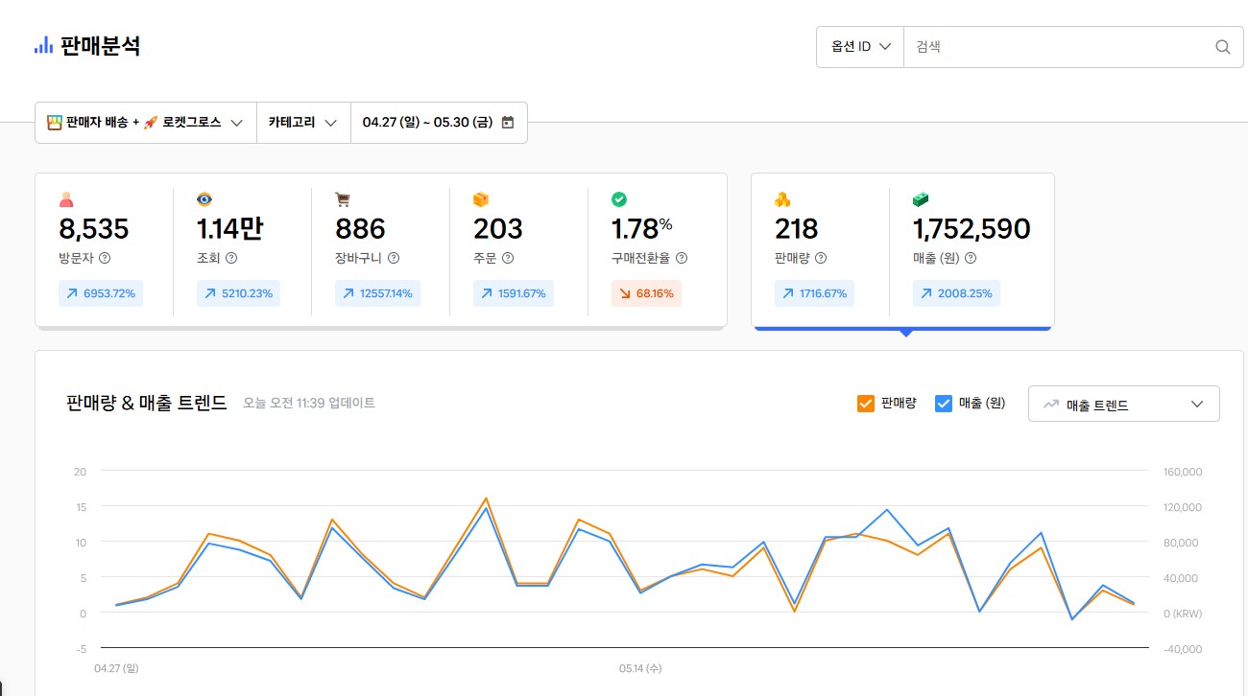Expand 판매자 배송 + 로켓그로스 dropdown
The height and width of the screenshot is (696, 1248).
146,123
